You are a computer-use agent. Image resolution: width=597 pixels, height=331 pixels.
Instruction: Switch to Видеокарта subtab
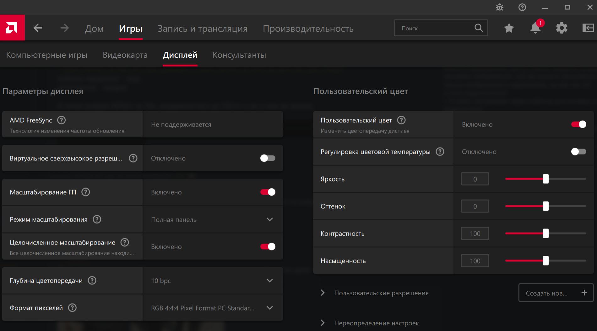125,55
